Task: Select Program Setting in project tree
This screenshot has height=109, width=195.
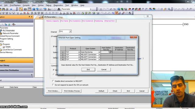Action: click(6, 39)
